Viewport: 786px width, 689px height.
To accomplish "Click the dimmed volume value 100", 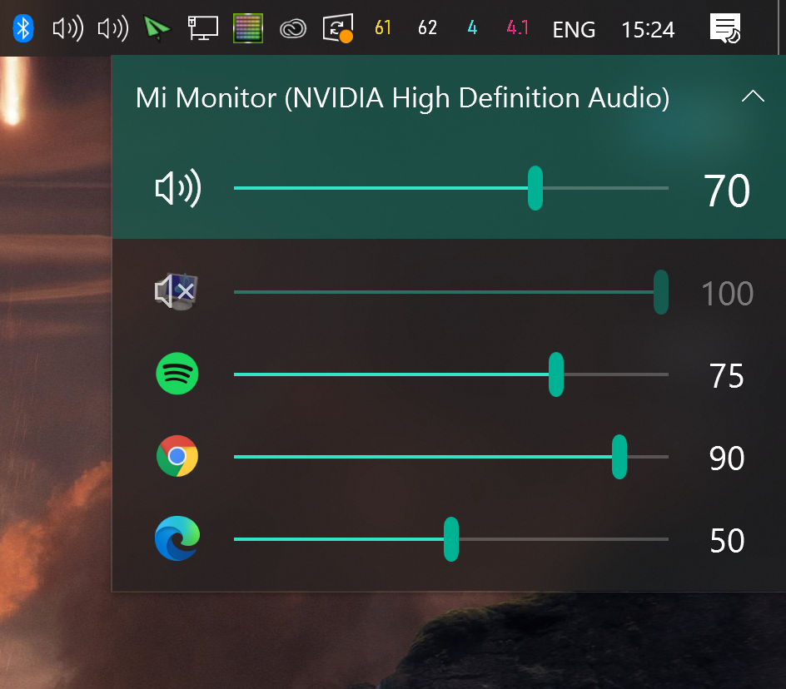I will [x=728, y=294].
